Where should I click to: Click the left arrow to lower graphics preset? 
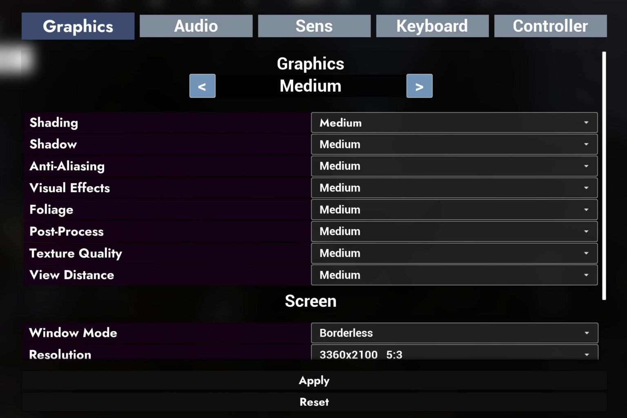pos(202,86)
